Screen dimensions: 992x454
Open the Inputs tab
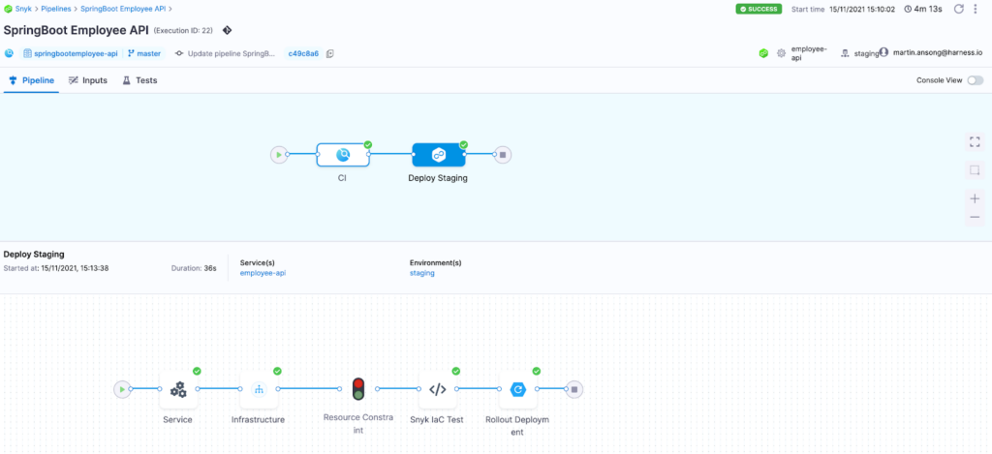[88, 80]
